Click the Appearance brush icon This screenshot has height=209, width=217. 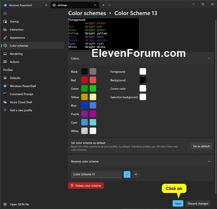coord(5,38)
